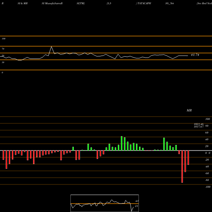This screenshot has width=212, height=212.
Task: Click the '(5,5' parameter text
Action: 109,3
